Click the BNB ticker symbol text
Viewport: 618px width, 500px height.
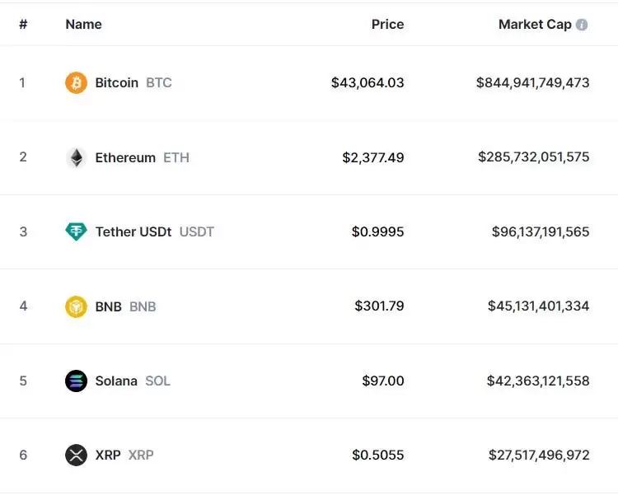143,306
